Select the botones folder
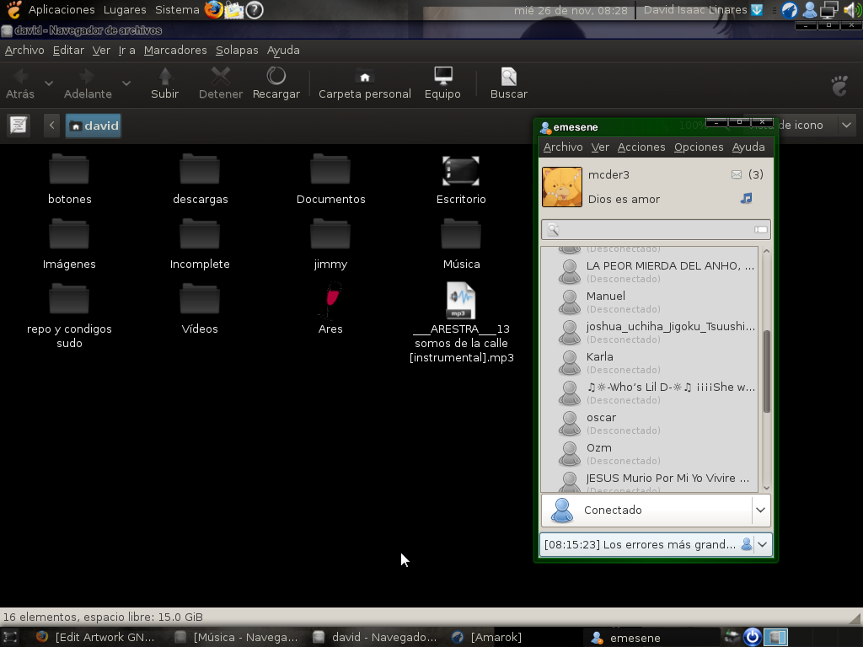The image size is (863, 647). 69,180
